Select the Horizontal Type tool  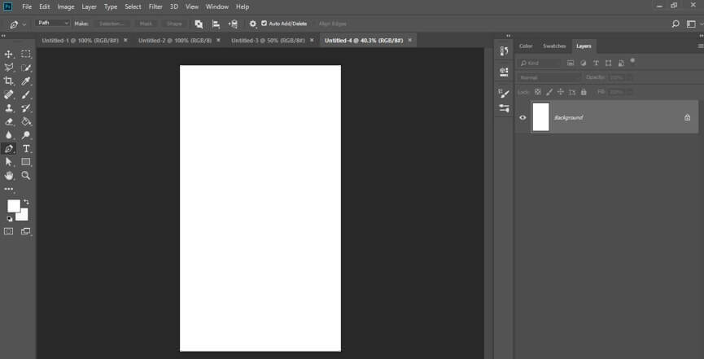pos(26,149)
